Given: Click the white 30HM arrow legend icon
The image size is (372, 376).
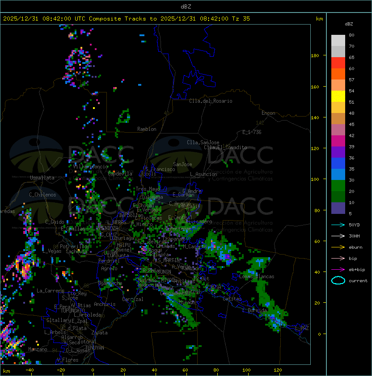Looking at the screenshot, I should pyautogui.click(x=338, y=236).
